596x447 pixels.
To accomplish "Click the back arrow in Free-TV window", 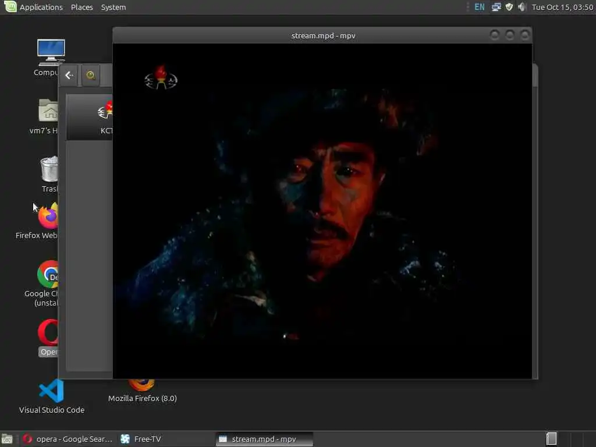I will click(x=69, y=75).
